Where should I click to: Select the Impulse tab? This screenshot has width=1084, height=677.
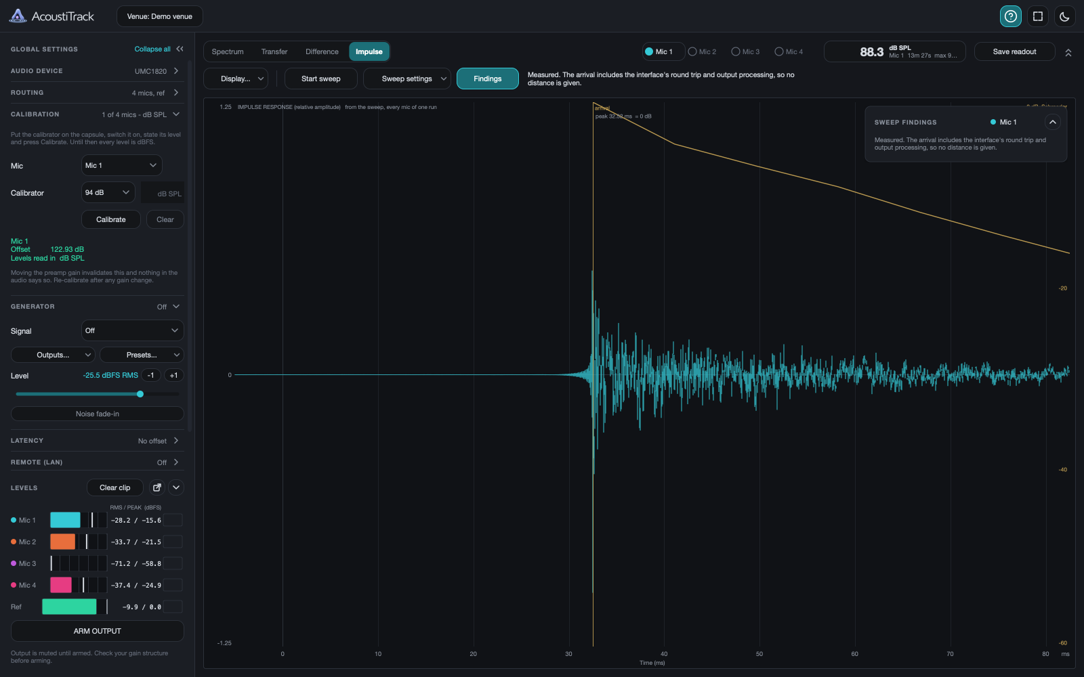[369, 51]
